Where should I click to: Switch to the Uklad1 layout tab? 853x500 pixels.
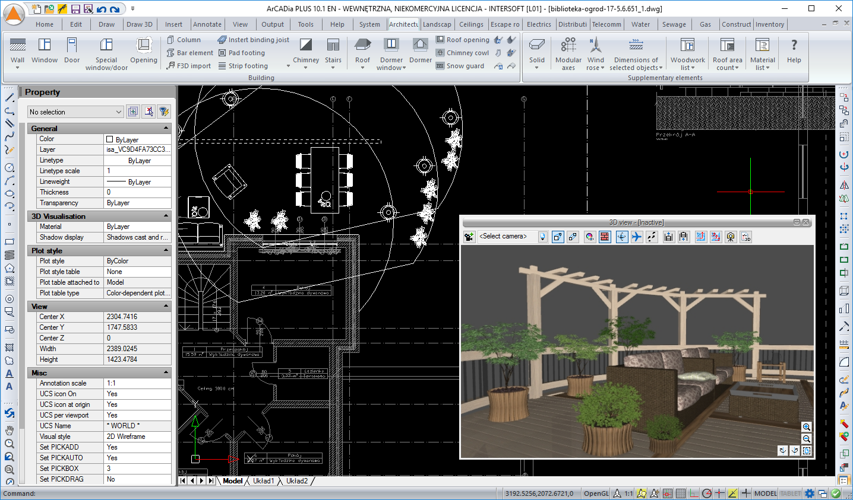pyautogui.click(x=263, y=481)
